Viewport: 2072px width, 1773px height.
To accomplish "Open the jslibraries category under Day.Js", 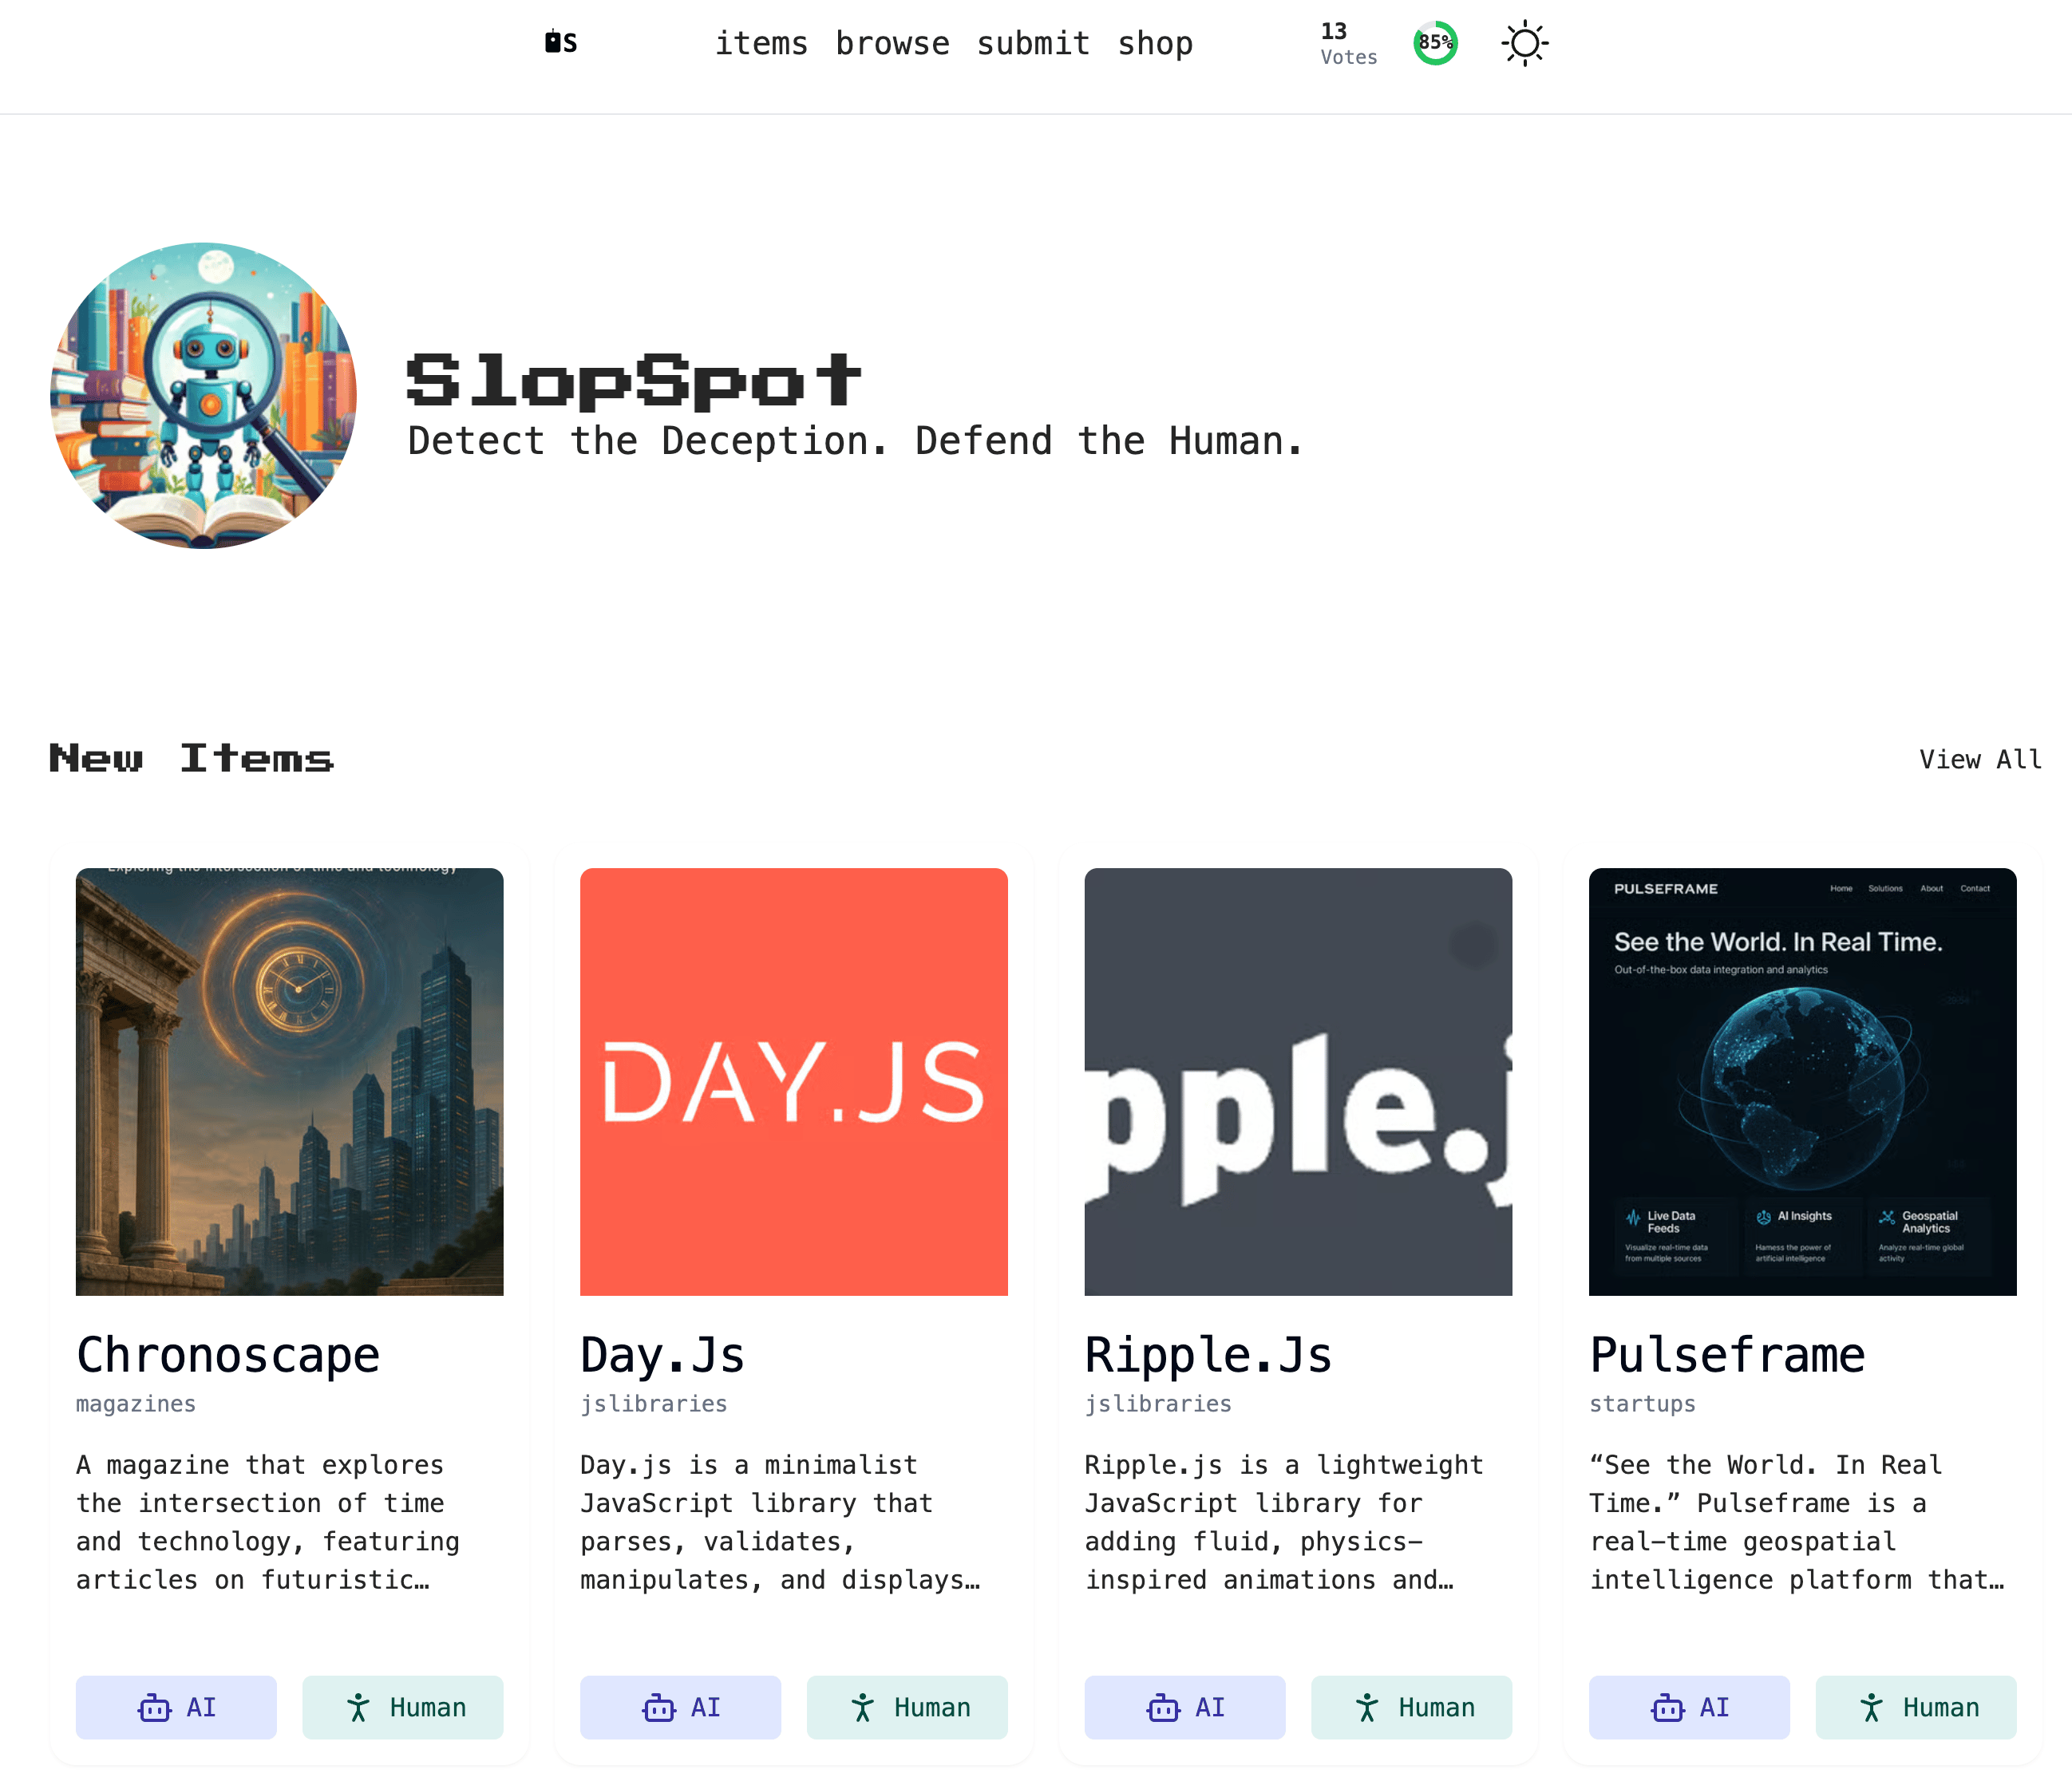I will point(653,1404).
